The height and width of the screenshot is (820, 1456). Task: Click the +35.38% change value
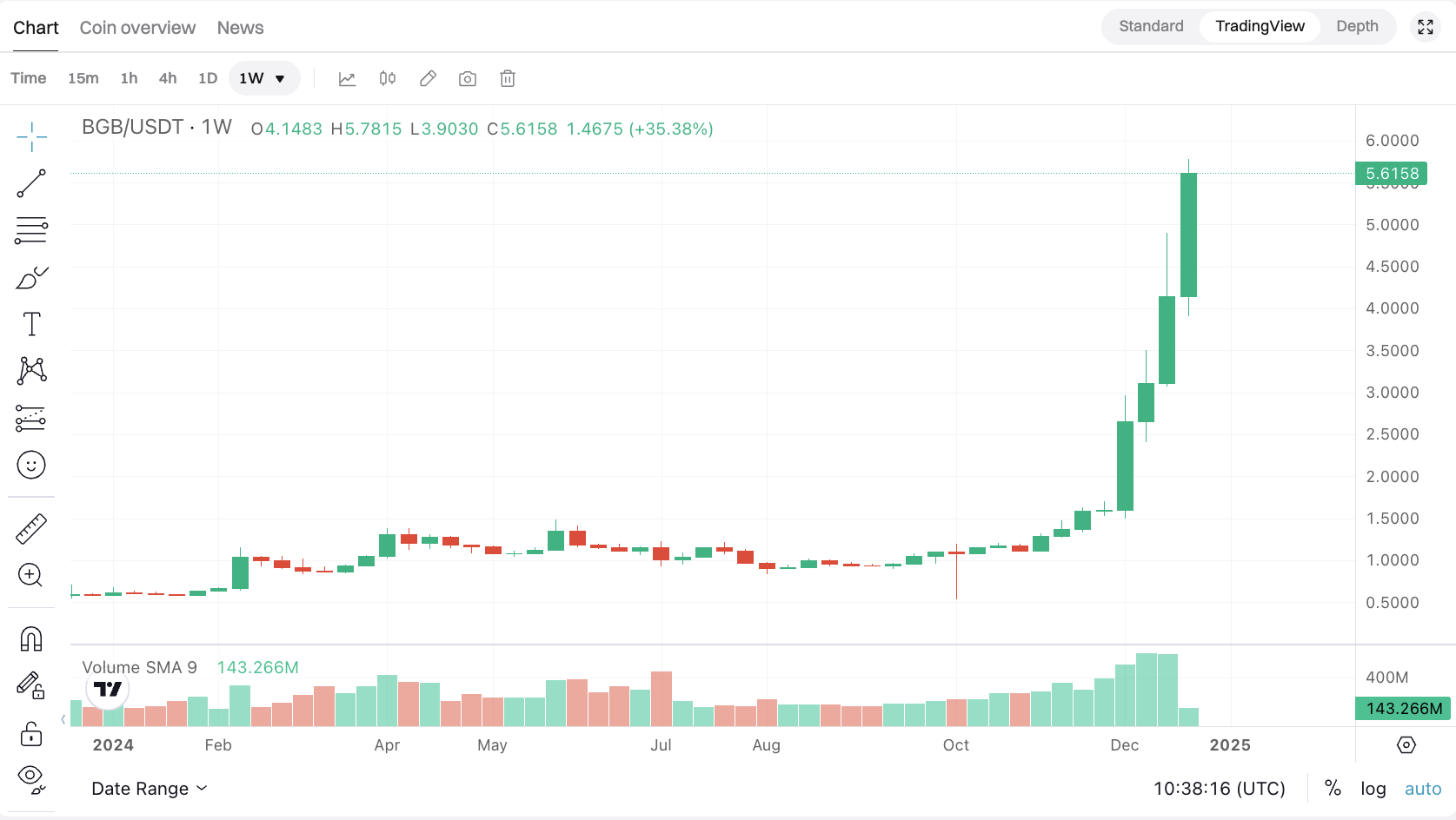[x=671, y=129]
